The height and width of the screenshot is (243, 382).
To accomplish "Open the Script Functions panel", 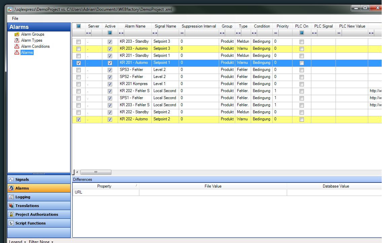I will click(30, 223).
